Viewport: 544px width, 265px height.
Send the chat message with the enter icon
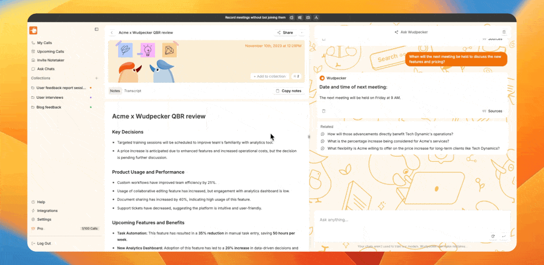click(x=503, y=236)
